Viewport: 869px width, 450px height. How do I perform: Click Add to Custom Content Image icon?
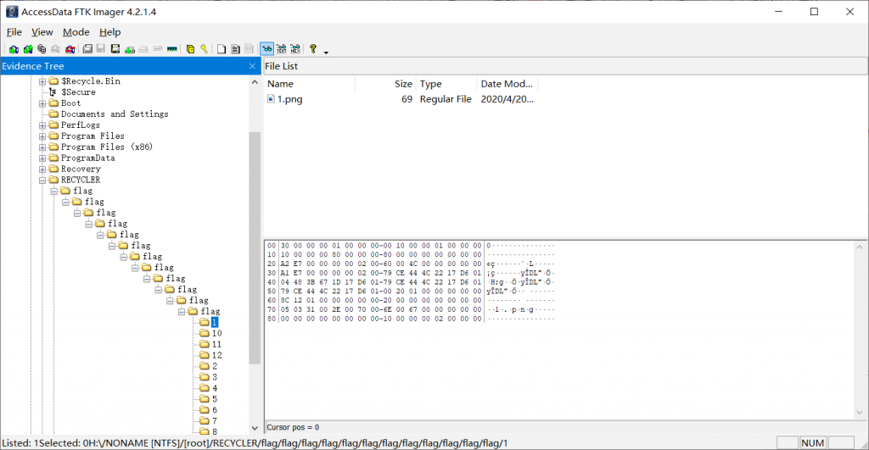tap(130, 49)
